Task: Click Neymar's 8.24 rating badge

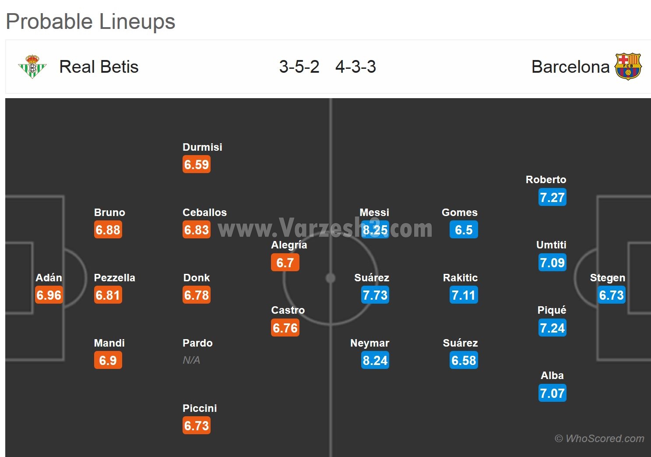Action: coord(375,360)
